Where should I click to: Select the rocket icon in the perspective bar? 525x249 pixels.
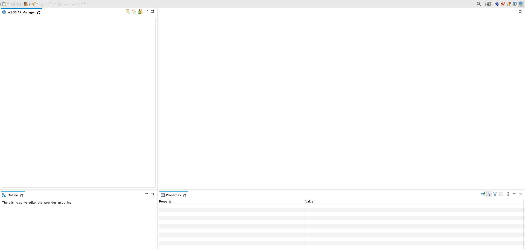(503, 4)
